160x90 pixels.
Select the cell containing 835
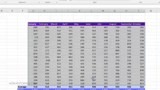(115, 64)
